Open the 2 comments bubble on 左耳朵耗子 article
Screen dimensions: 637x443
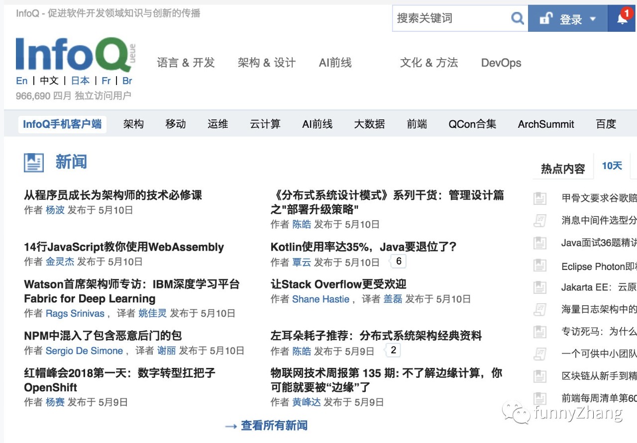point(393,350)
